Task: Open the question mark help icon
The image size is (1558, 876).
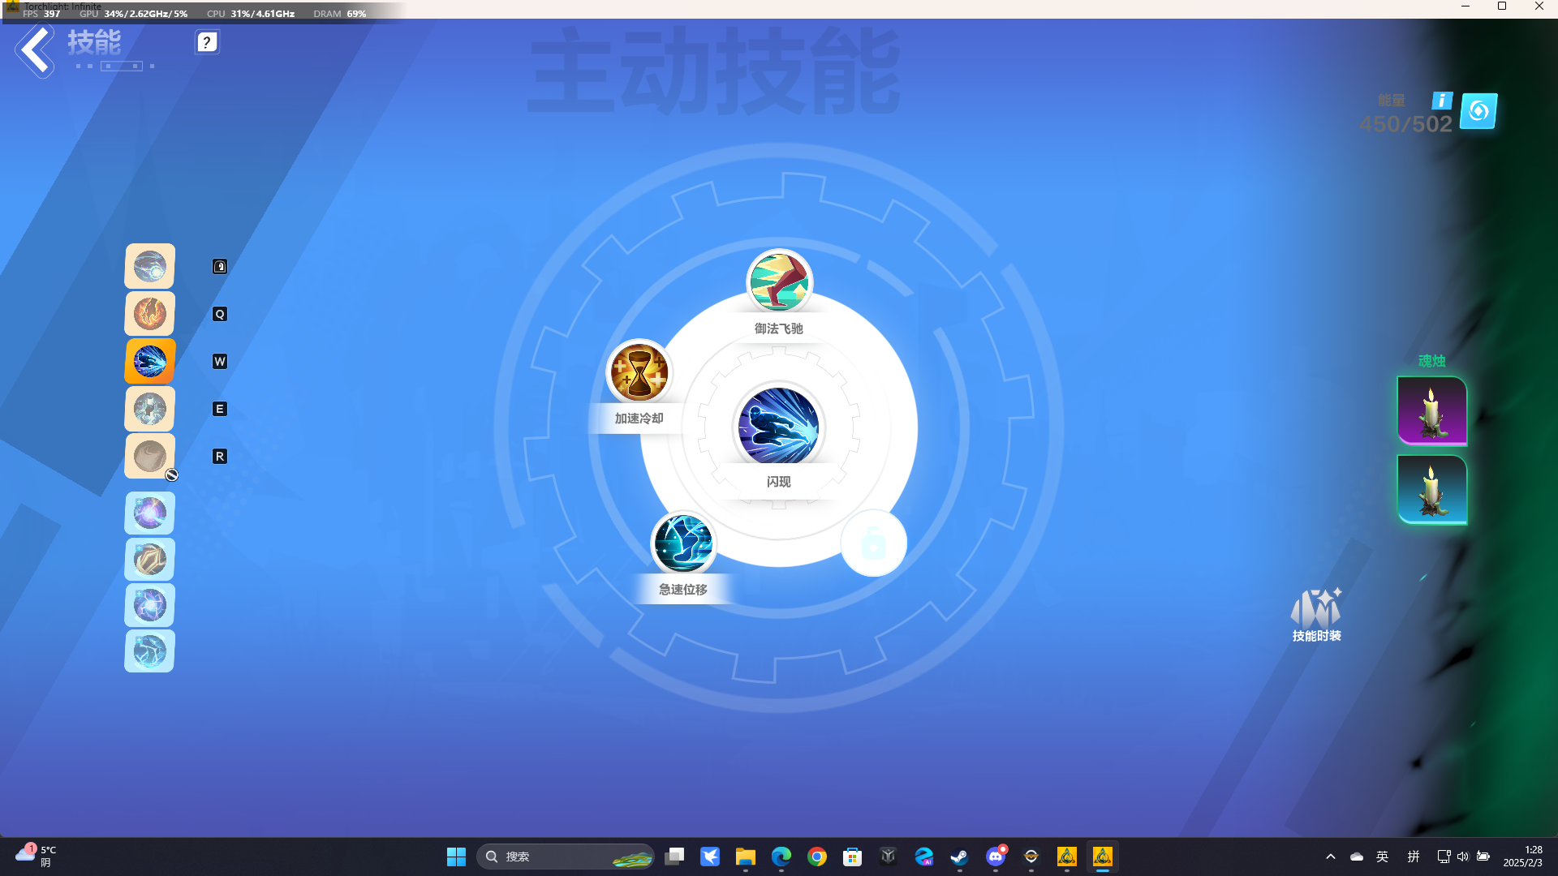Action: tap(207, 42)
